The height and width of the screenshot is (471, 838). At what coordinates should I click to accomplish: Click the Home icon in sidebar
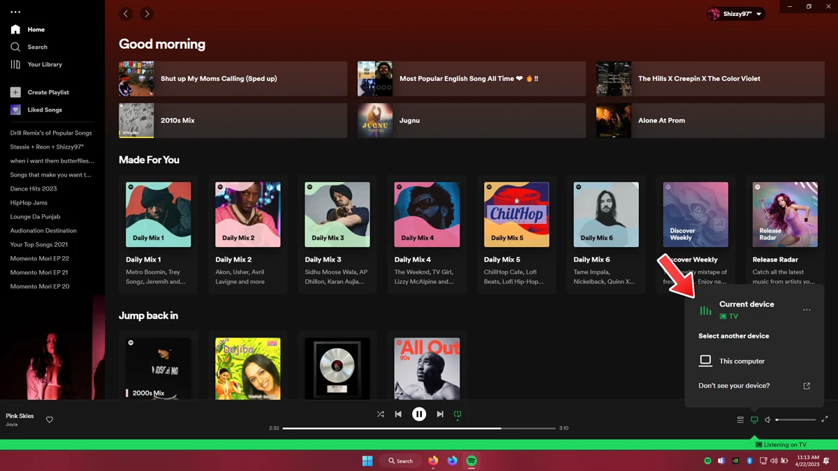(x=15, y=29)
